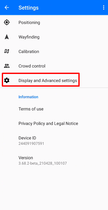This screenshot has width=108, height=210.
Task: Select the Calibration menu item
Action: tap(54, 51)
